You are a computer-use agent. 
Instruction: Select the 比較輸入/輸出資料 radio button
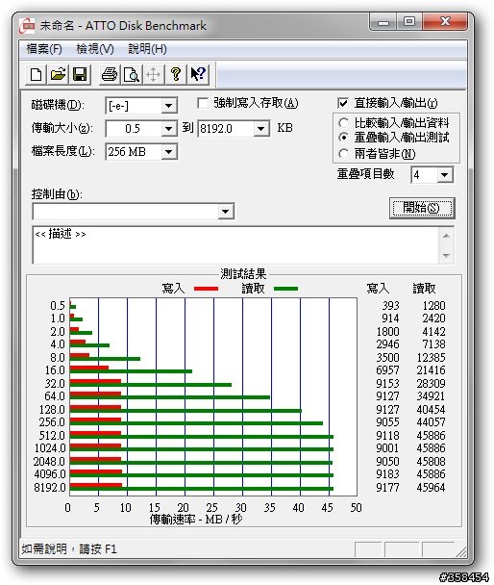pos(343,123)
